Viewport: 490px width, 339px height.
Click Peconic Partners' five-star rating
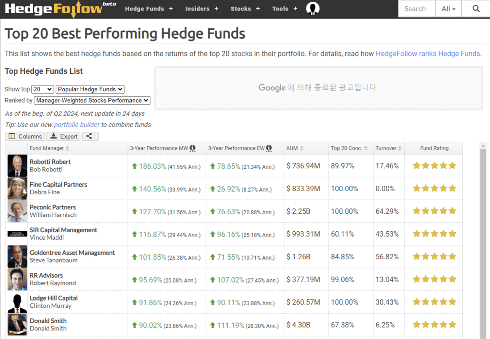[x=434, y=211]
